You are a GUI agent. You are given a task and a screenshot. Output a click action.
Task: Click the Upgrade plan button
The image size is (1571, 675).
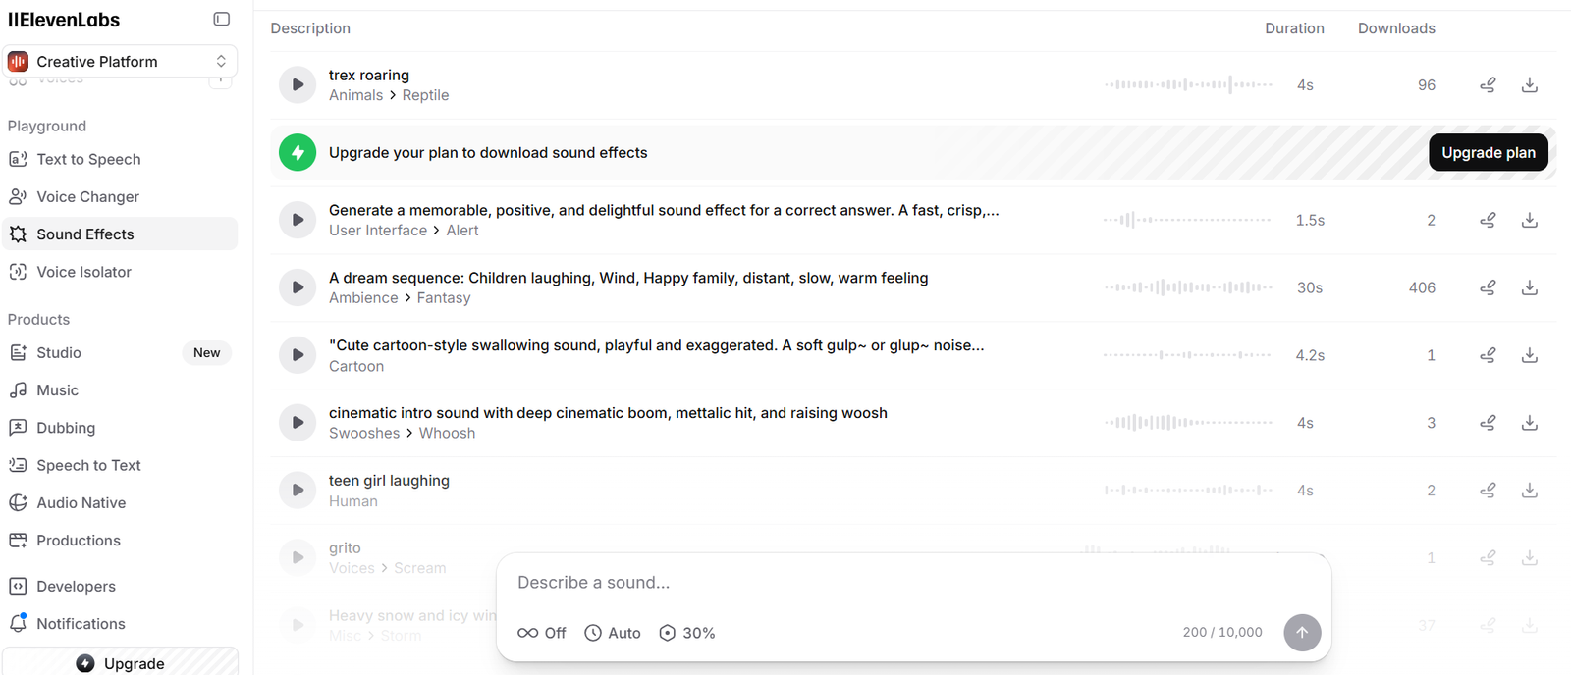coord(1488,153)
